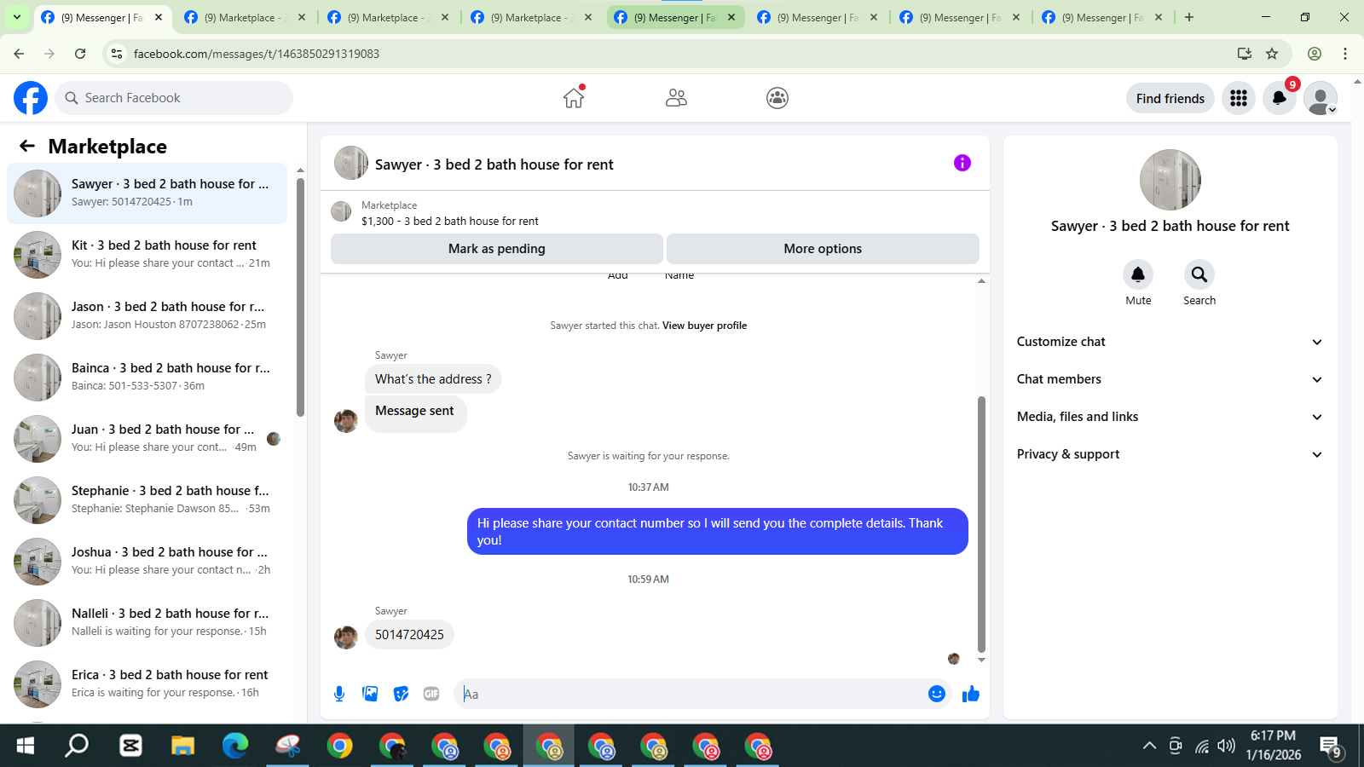The image size is (1364, 767).
Task: Open View buyer profile link
Action: point(704,326)
